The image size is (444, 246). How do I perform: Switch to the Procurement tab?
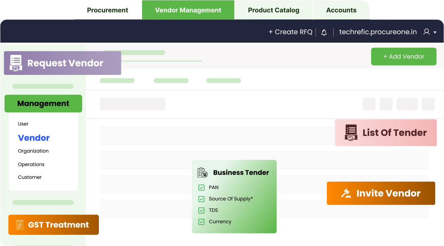pyautogui.click(x=108, y=10)
